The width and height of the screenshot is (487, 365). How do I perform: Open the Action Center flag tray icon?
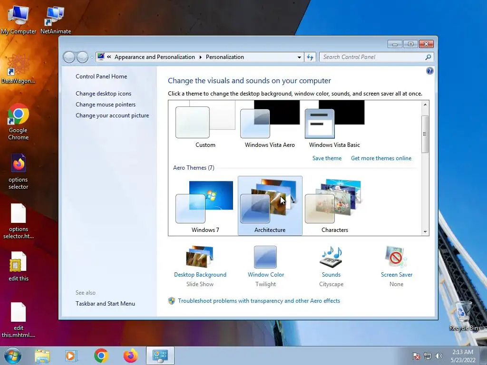click(416, 356)
